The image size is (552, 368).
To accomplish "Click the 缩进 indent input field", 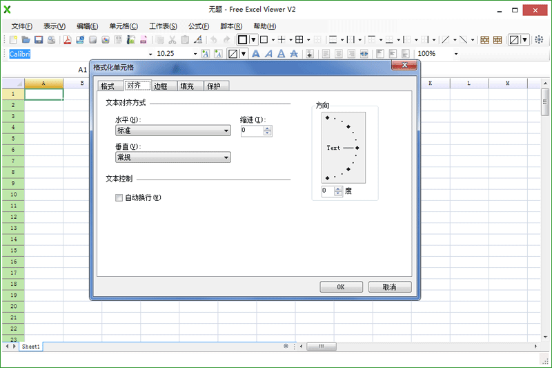I will 252,130.
